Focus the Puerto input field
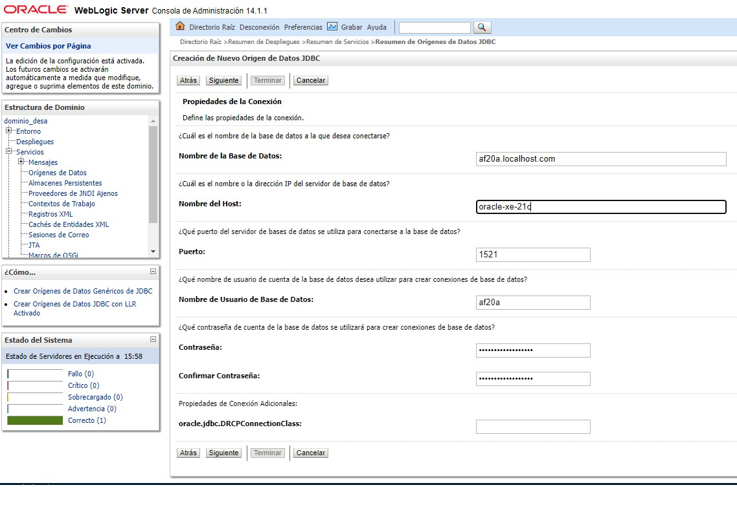 (x=533, y=255)
